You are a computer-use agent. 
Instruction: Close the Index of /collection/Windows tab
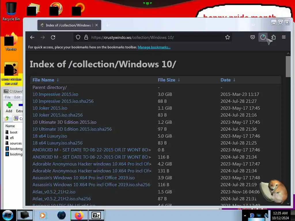[x=97, y=25]
